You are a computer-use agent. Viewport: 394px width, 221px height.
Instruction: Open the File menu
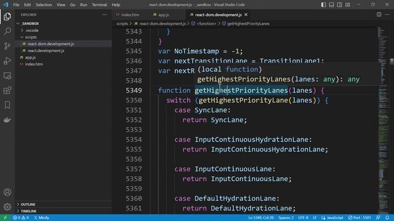(x=16, y=4)
